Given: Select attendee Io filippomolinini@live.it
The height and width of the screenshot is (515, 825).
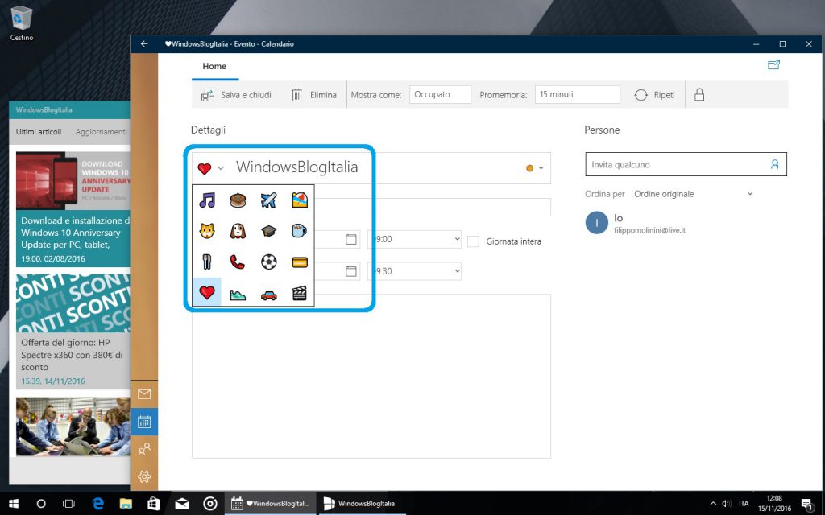Looking at the screenshot, I should pos(636,223).
